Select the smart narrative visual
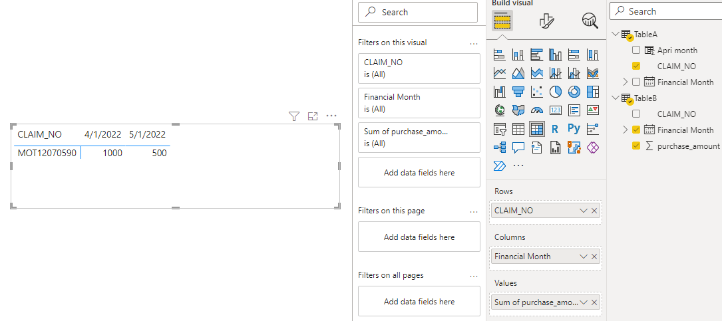The width and height of the screenshot is (722, 321). click(x=537, y=148)
